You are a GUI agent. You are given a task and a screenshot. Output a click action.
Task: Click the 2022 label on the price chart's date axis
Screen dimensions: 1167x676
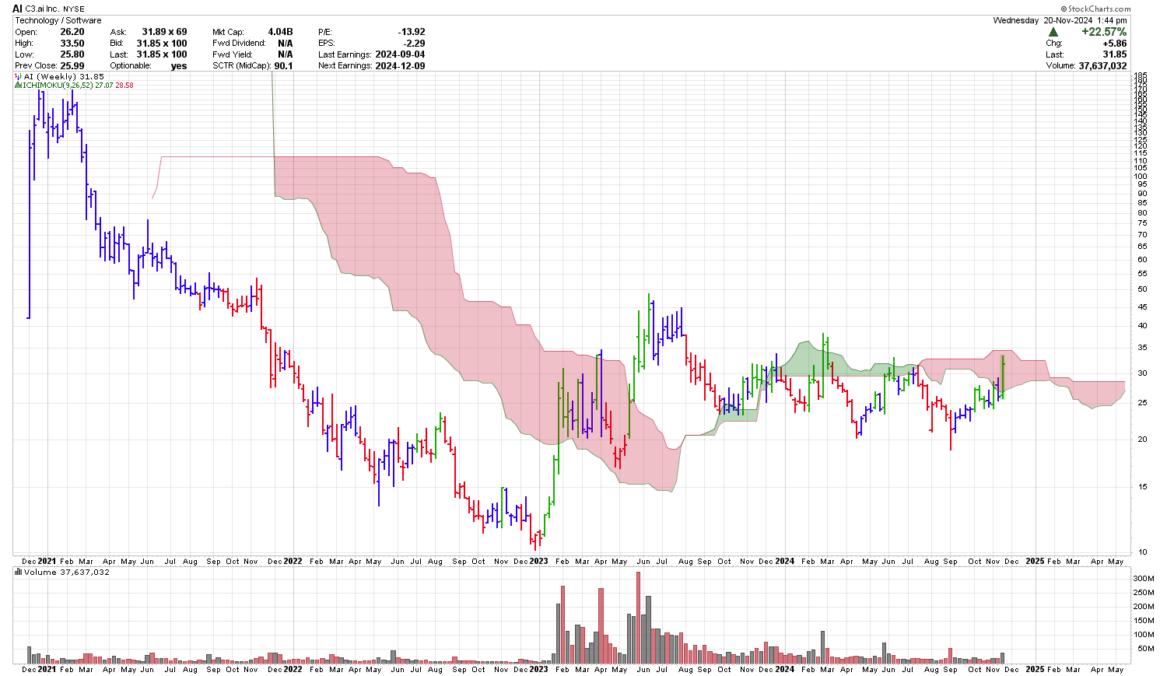point(293,561)
